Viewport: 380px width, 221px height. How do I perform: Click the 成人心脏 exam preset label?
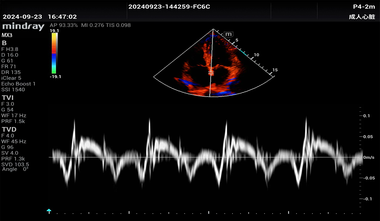[362, 17]
